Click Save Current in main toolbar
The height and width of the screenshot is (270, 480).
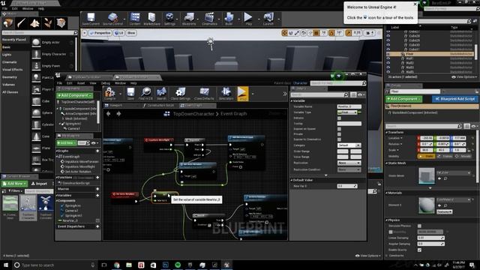[x=91, y=19]
